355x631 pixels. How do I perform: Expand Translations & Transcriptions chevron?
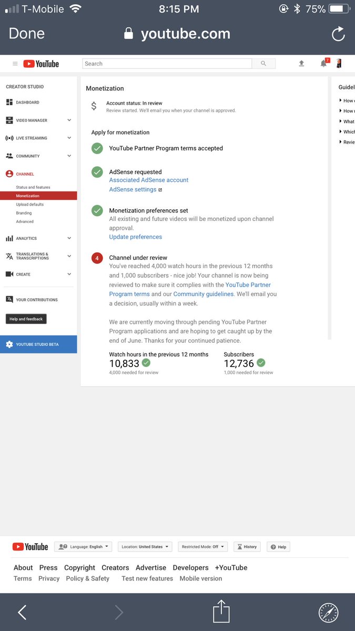(69, 256)
